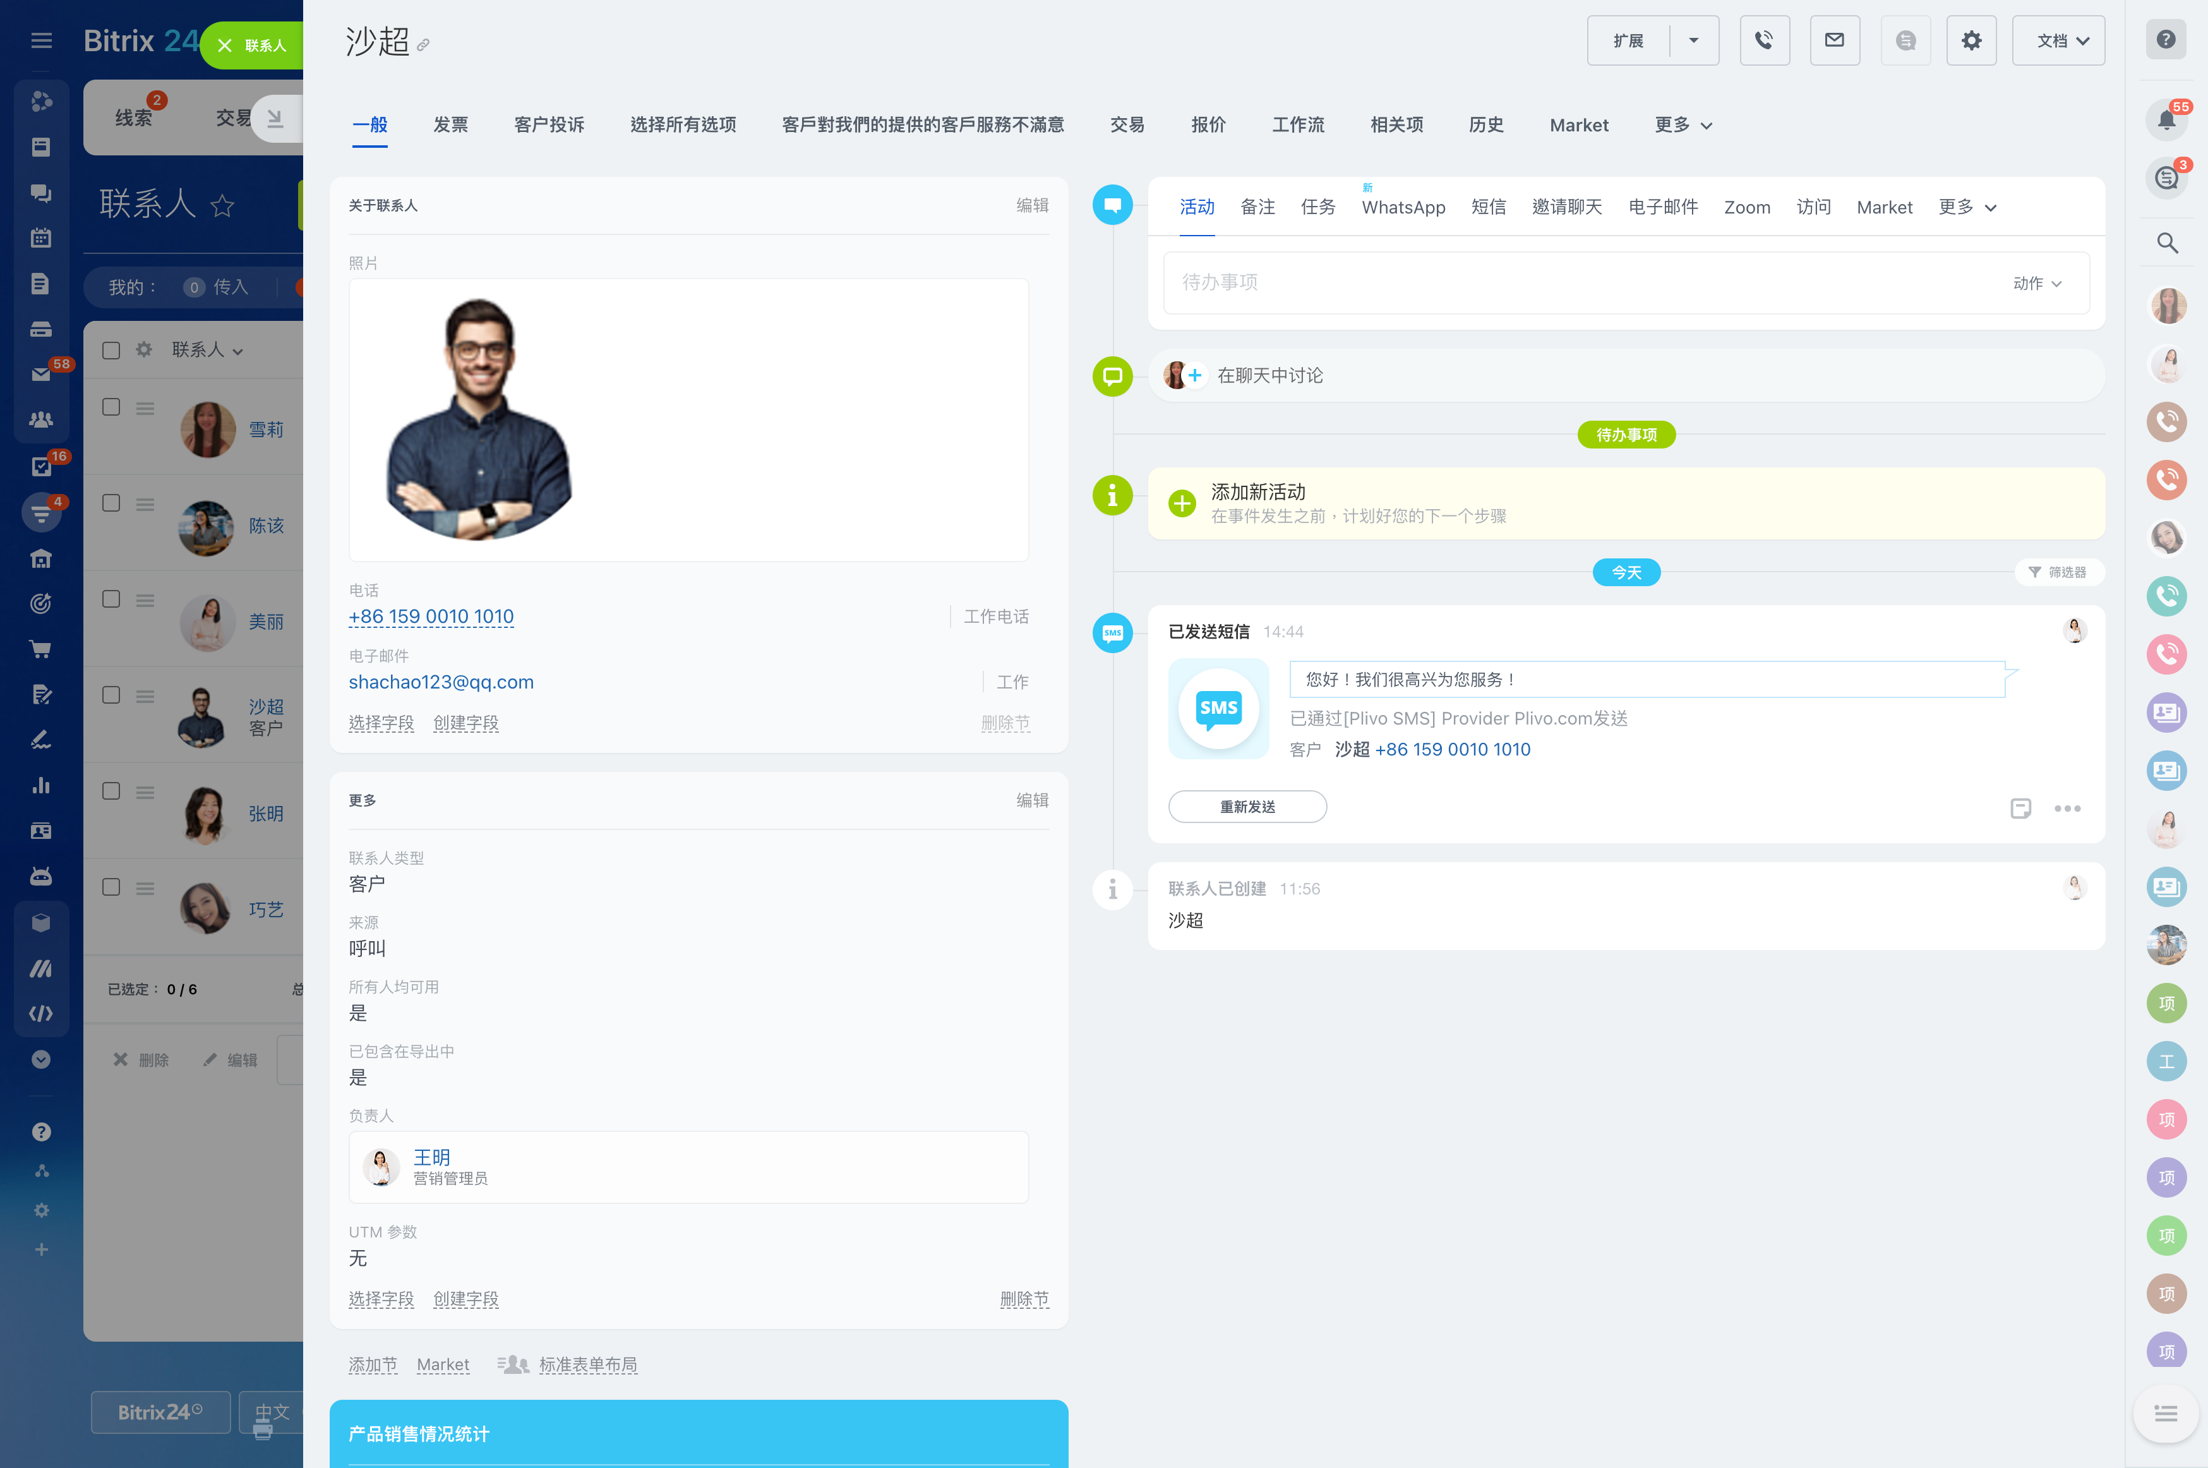The image size is (2208, 1468).
Task: Open email link shachao123@qq.com
Action: (441, 682)
